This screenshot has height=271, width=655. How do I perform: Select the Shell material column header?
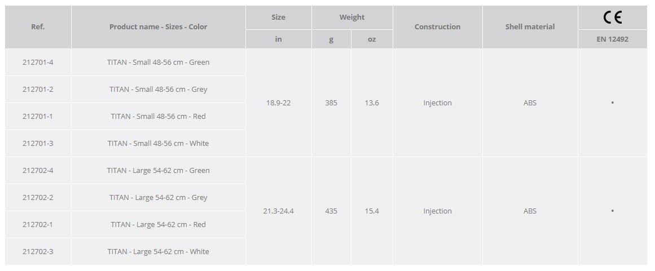(530, 26)
